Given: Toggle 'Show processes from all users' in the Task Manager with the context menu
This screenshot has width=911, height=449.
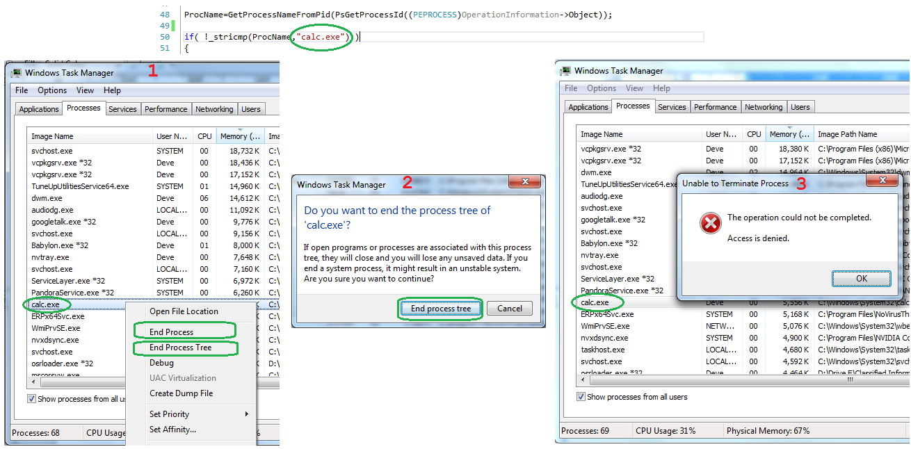Looking at the screenshot, I should (x=31, y=399).
